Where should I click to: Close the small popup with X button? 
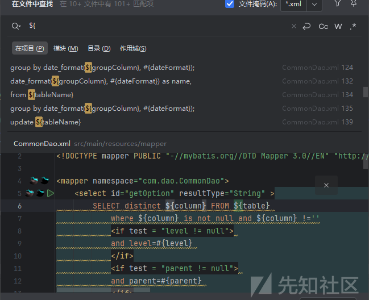tap(326, 185)
